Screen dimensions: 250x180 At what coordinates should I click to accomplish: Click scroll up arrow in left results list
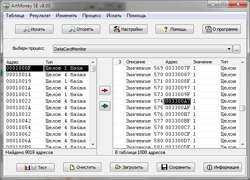click(x=93, y=62)
